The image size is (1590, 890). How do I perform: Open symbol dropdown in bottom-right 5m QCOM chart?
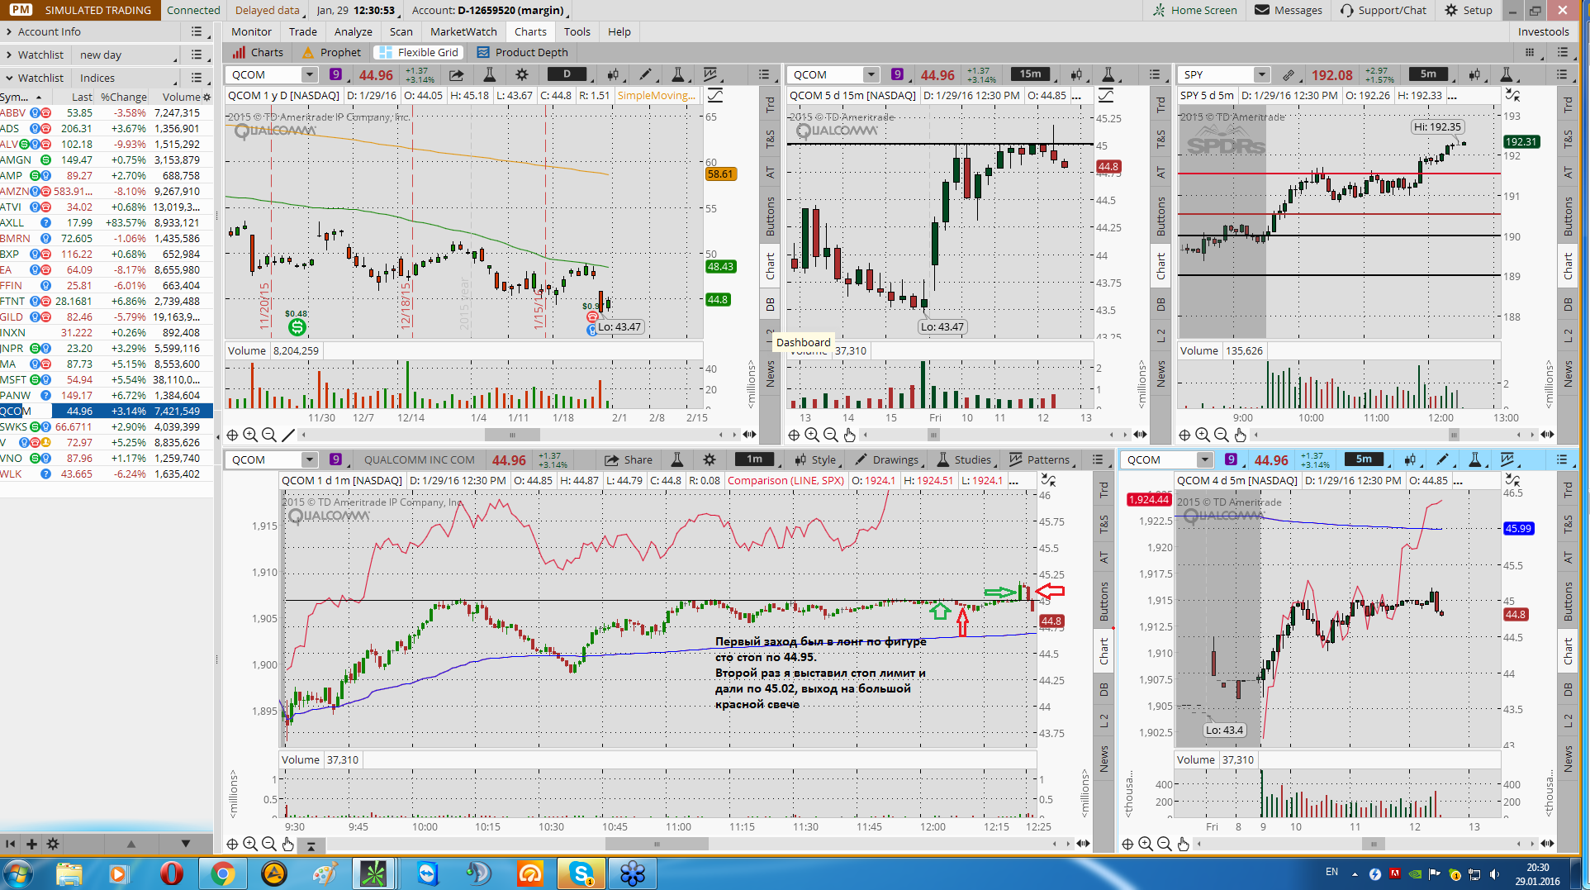1204,459
